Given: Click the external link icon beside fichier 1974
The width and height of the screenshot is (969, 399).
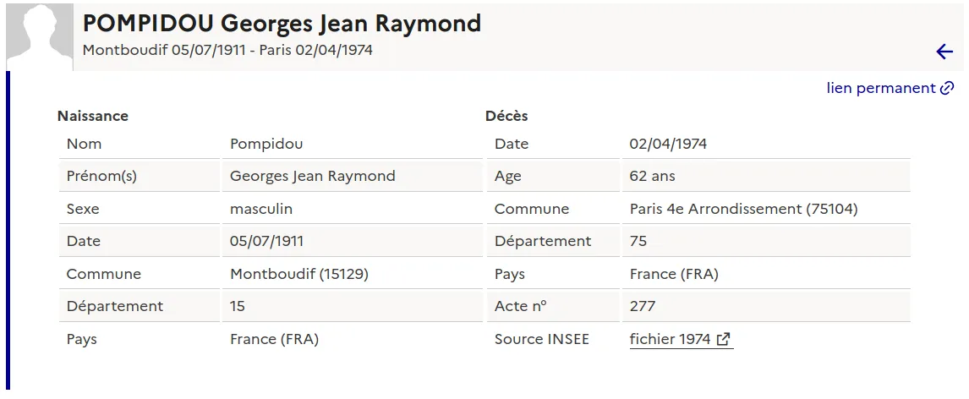Looking at the screenshot, I should [x=723, y=339].
